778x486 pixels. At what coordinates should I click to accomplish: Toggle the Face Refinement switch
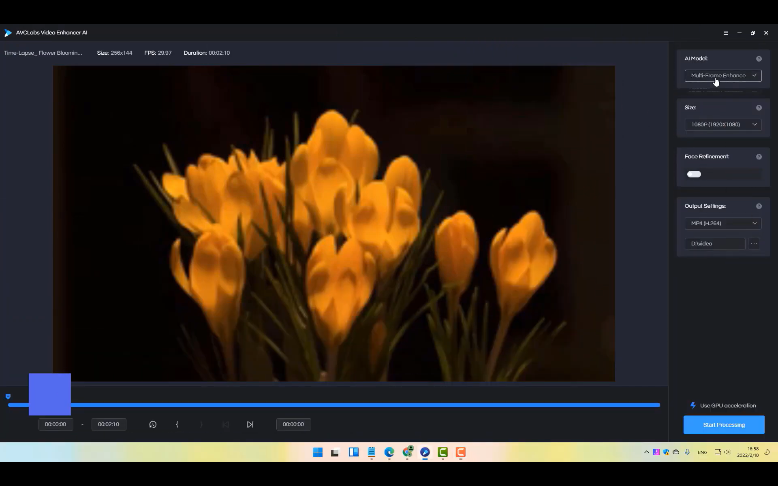[x=694, y=174]
